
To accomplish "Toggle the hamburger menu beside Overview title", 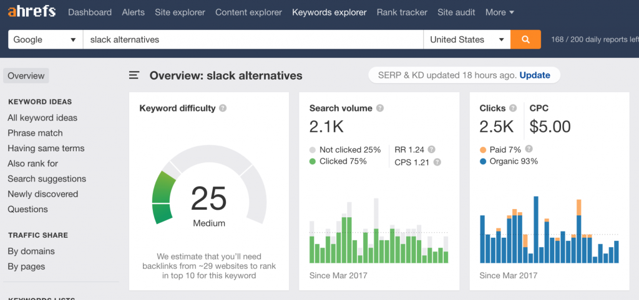I will 134,75.
